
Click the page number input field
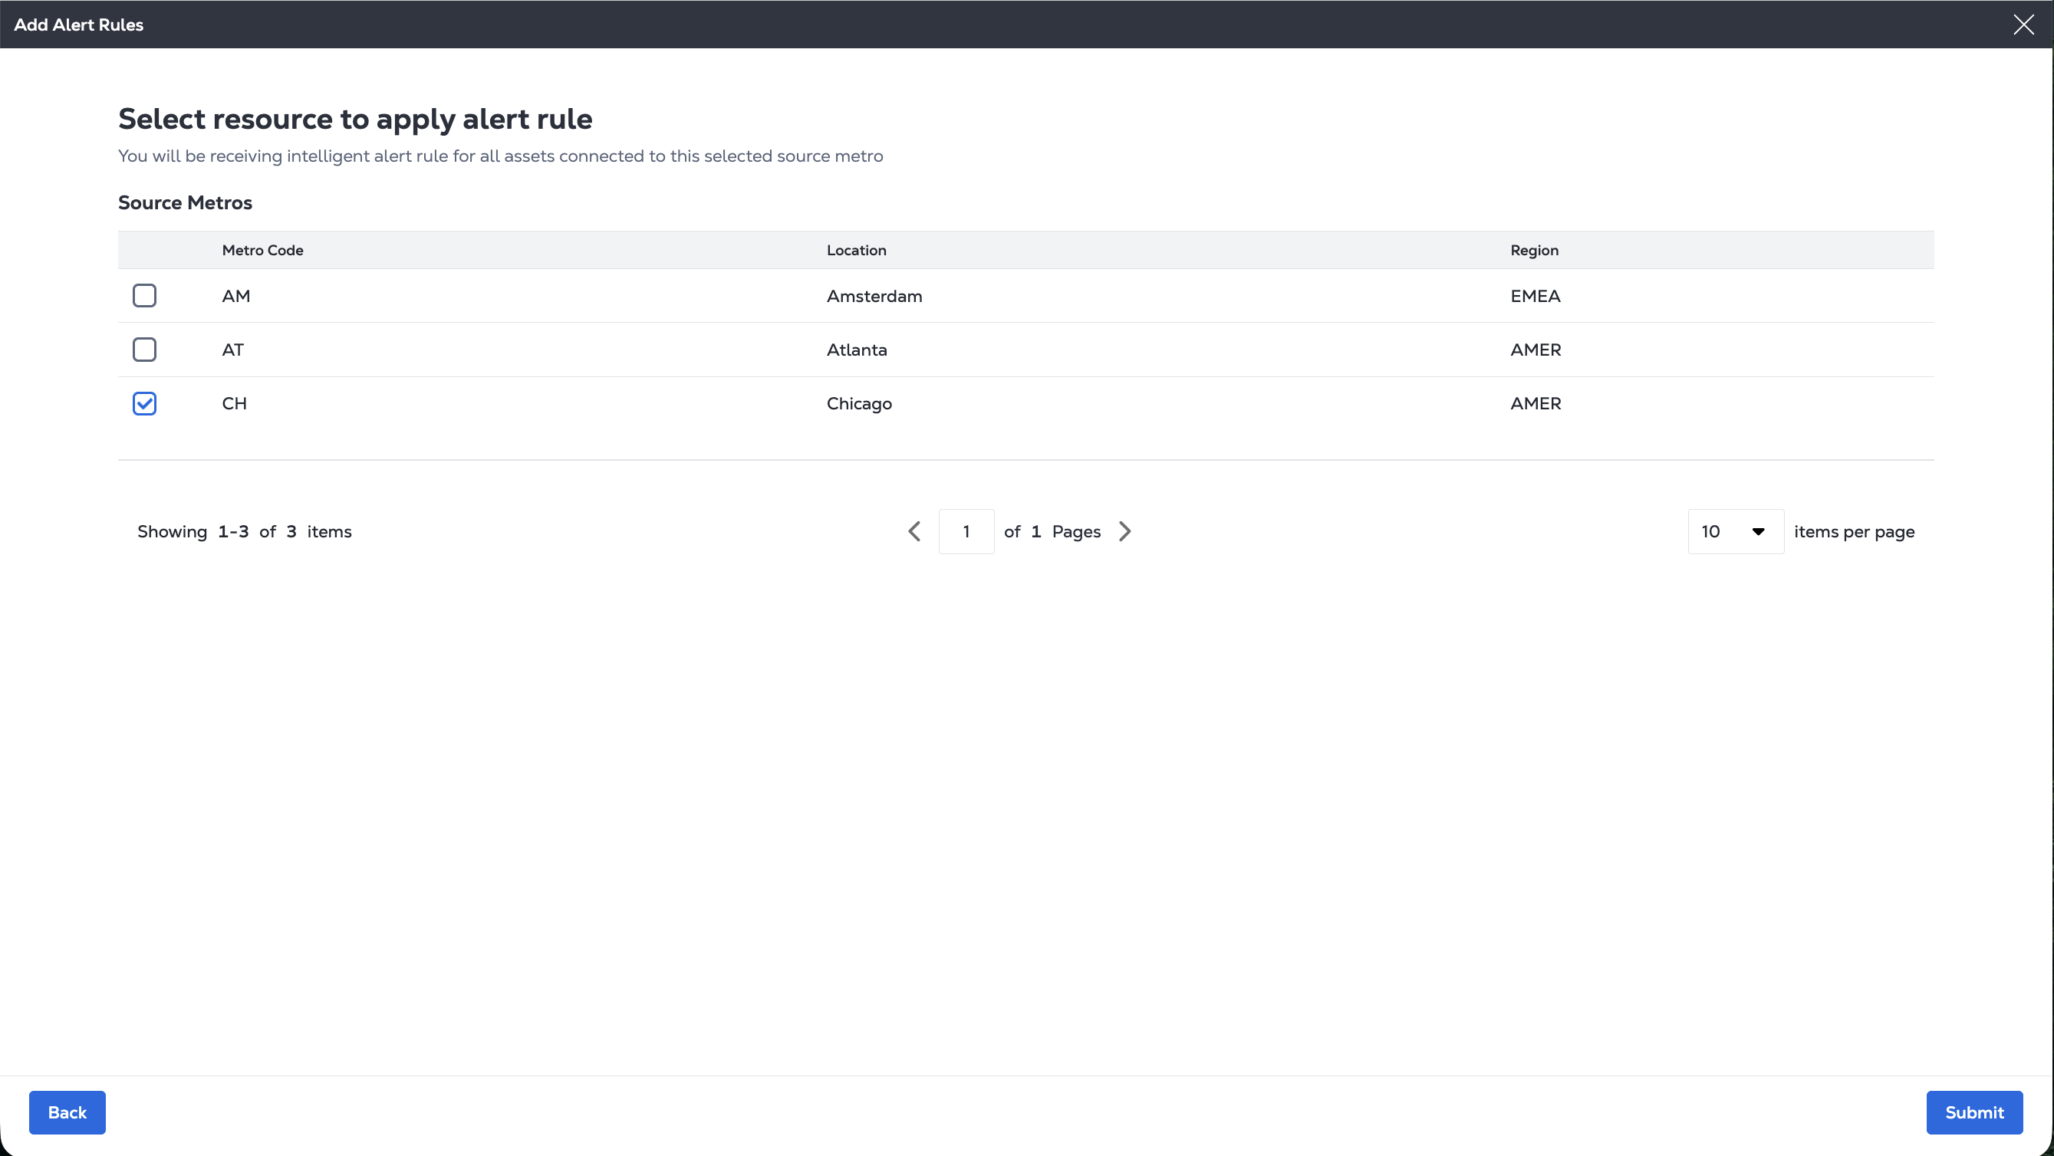[x=966, y=531]
